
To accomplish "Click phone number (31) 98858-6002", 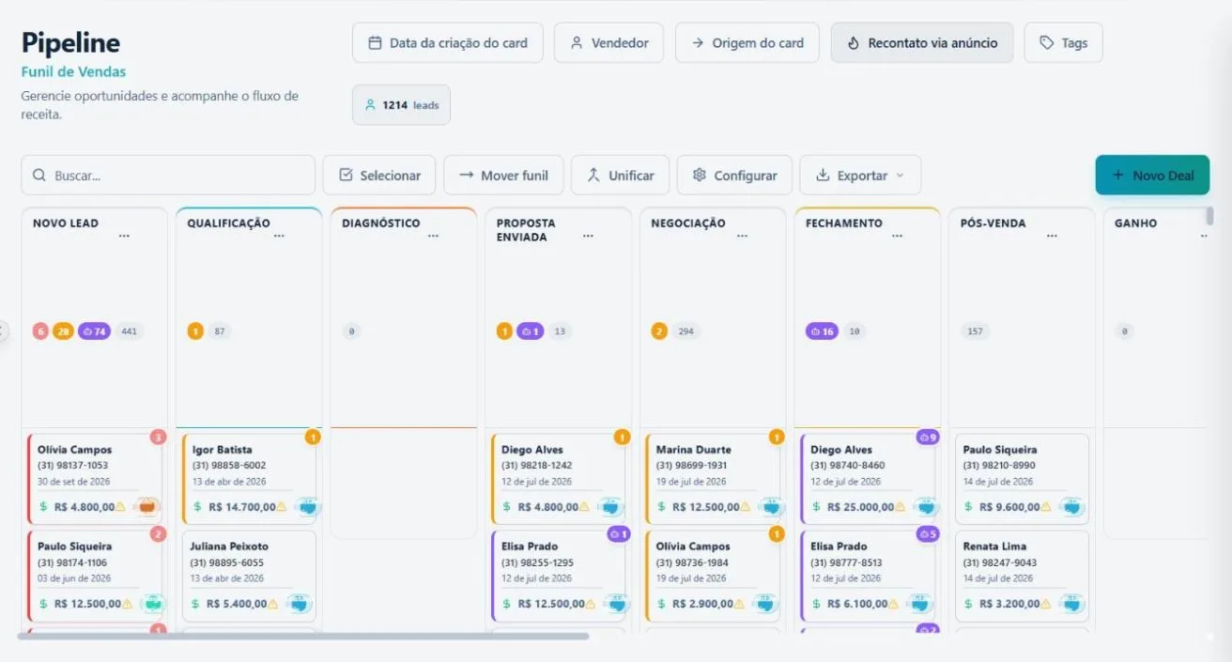I will pyautogui.click(x=229, y=466).
